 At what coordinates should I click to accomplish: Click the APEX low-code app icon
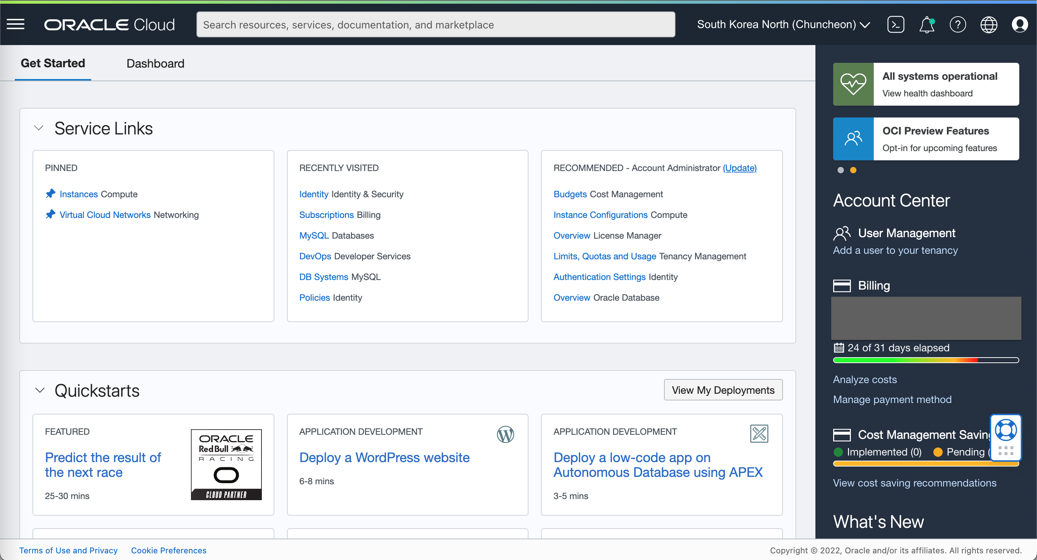tap(759, 434)
